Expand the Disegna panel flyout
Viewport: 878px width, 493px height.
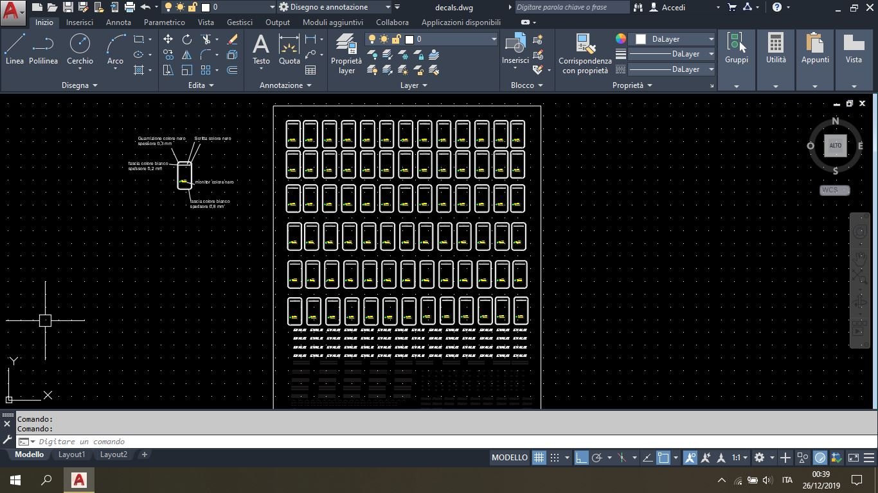[79, 85]
